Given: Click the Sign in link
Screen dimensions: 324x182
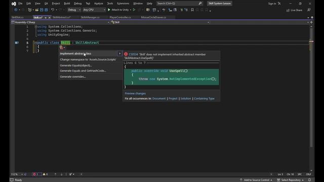Looking at the screenshot, I should point(272,4).
